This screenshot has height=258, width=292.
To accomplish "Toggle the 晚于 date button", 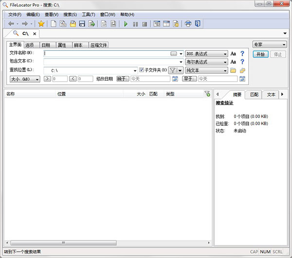I will (123, 79).
